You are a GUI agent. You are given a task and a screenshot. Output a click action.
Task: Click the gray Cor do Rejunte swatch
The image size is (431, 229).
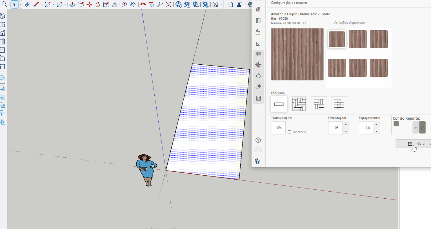[x=396, y=124]
